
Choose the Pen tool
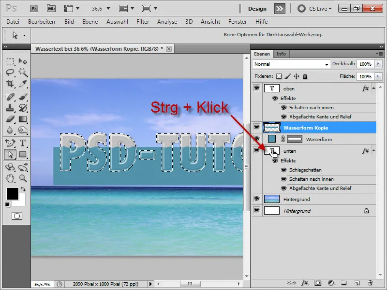[x=10, y=143]
